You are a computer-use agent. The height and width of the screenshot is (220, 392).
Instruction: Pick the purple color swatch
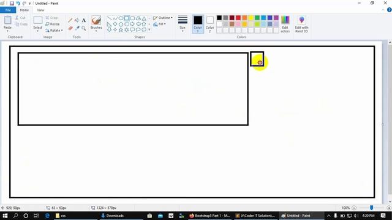pos(276,18)
